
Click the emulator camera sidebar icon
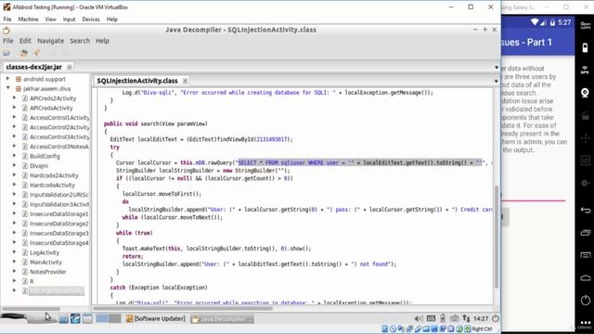586,93
